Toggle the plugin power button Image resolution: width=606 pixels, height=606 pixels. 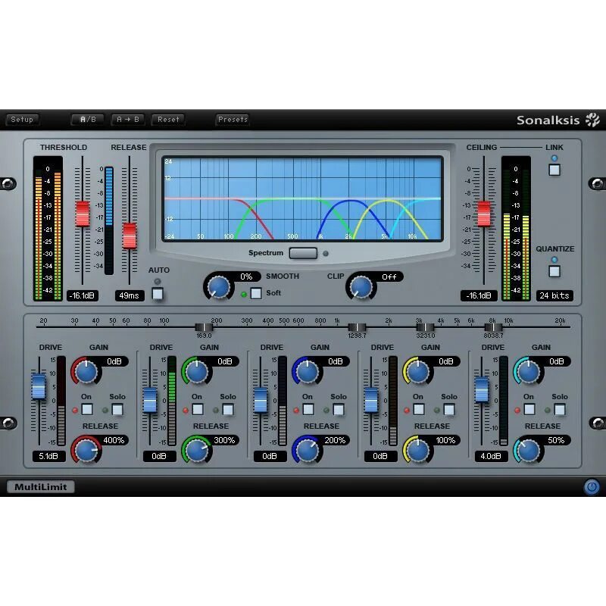(x=592, y=486)
